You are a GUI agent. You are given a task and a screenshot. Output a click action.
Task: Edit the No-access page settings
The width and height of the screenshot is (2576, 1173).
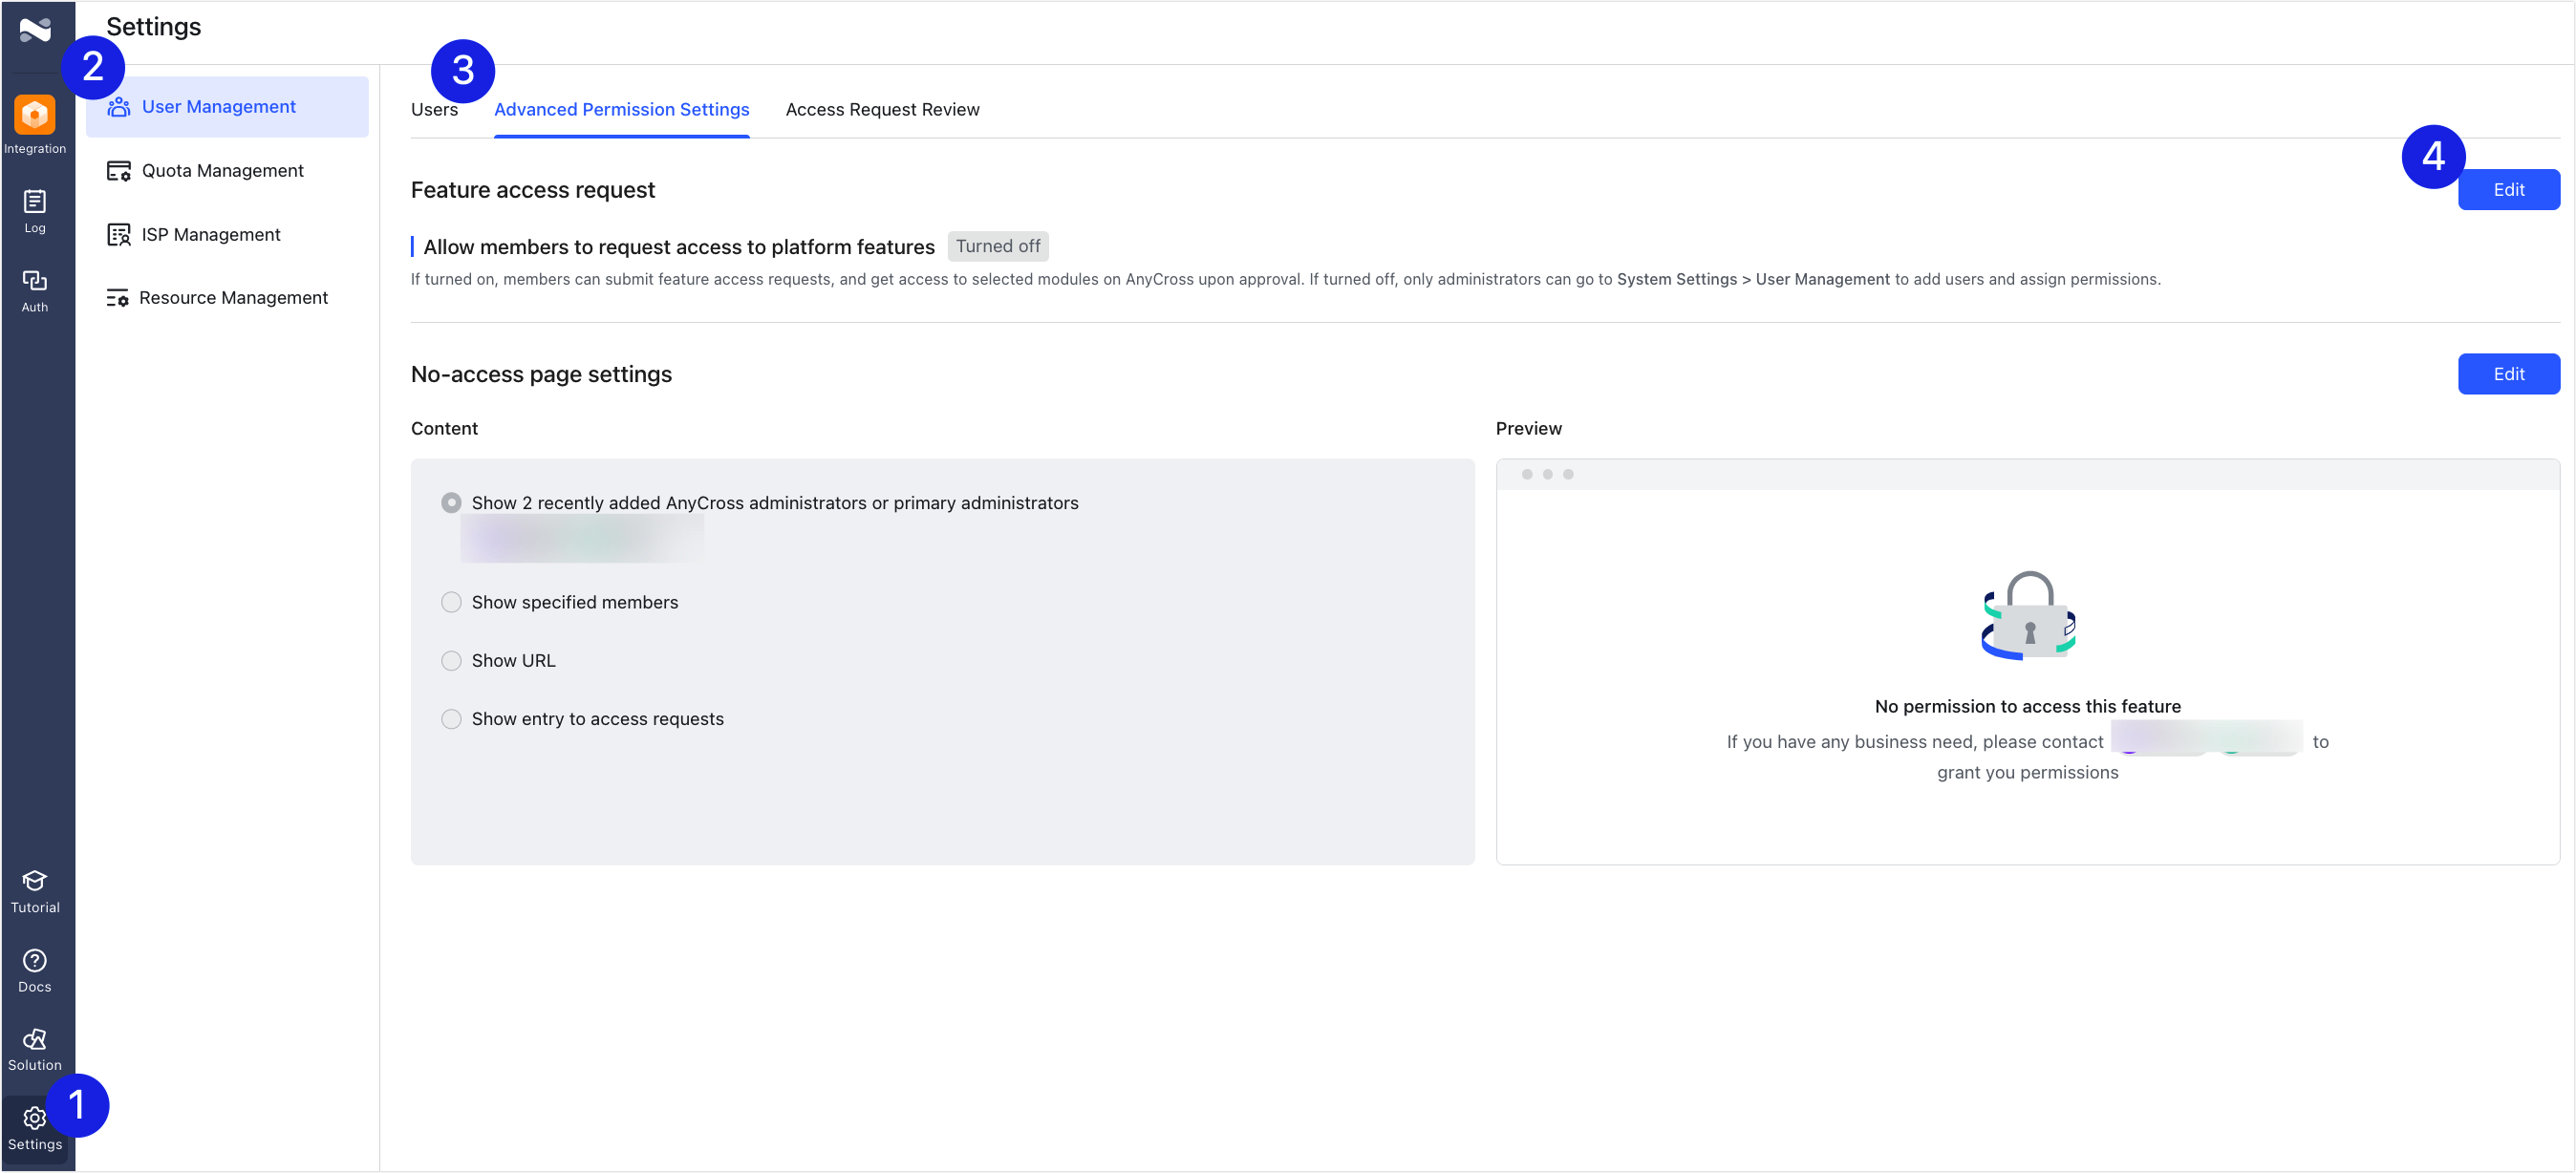point(2509,374)
